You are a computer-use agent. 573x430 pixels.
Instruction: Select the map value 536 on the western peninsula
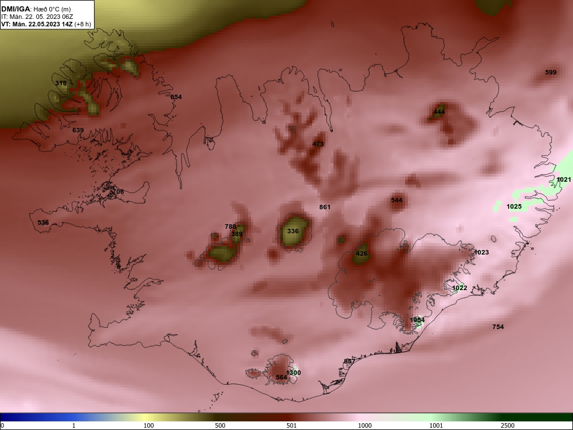[43, 222]
